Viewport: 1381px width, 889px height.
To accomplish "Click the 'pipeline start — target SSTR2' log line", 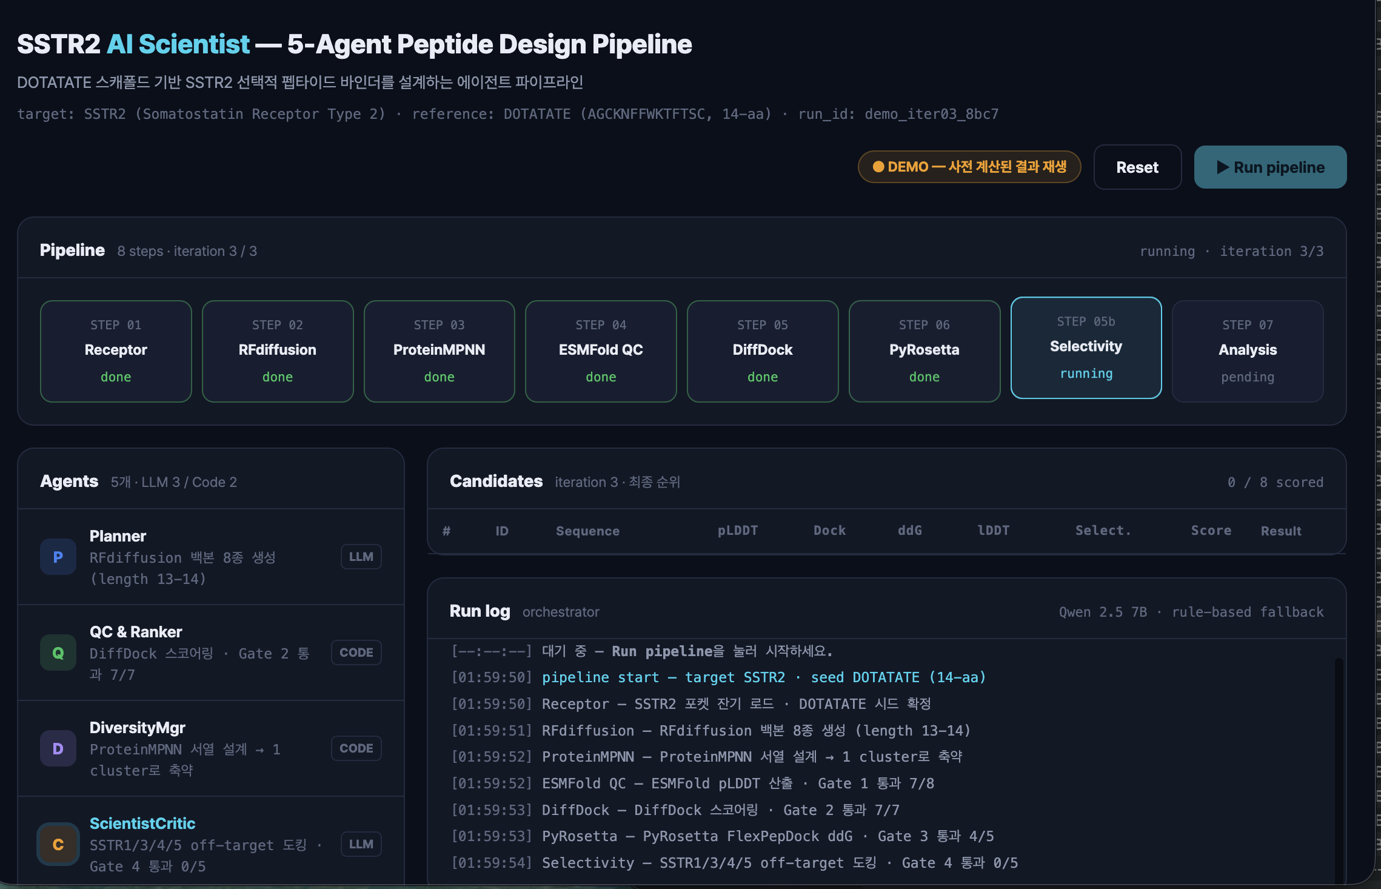I will [x=719, y=677].
